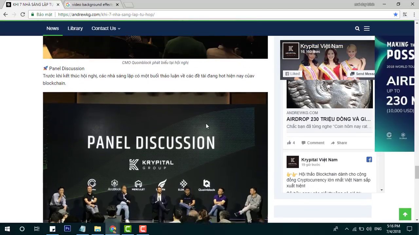Open Photoshop from the taskbar
Viewport: 419px width, 235px height.
pos(67,229)
